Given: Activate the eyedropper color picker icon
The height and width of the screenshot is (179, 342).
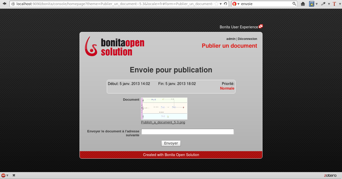Looking at the screenshot, I should 323,4.
